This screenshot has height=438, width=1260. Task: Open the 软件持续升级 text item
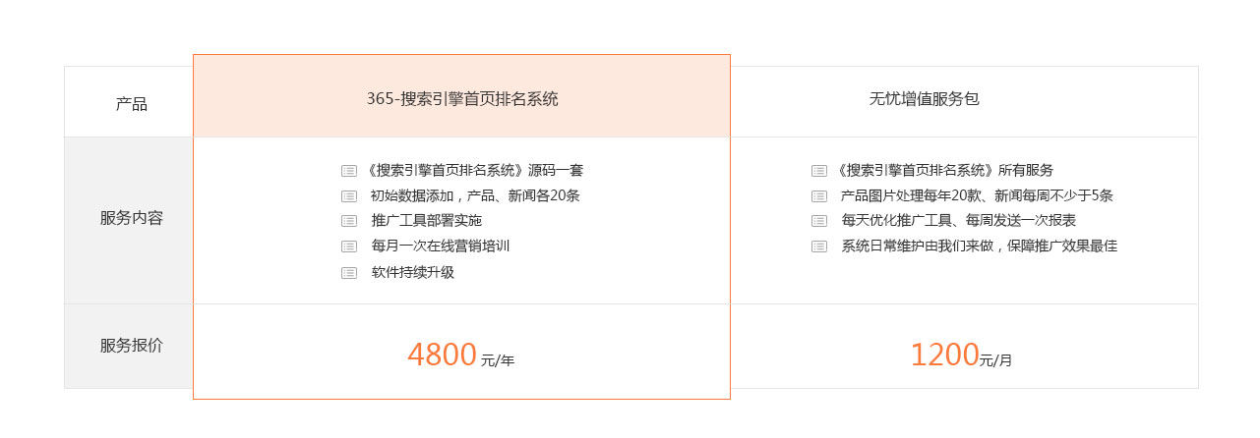pyautogui.click(x=413, y=273)
